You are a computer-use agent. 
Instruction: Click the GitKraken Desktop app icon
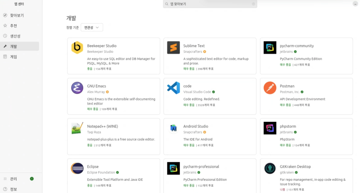point(270,168)
